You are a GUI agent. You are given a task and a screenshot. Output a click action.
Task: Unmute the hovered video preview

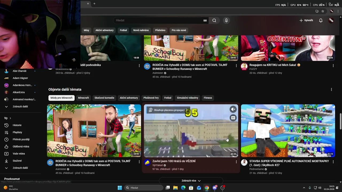233,109
